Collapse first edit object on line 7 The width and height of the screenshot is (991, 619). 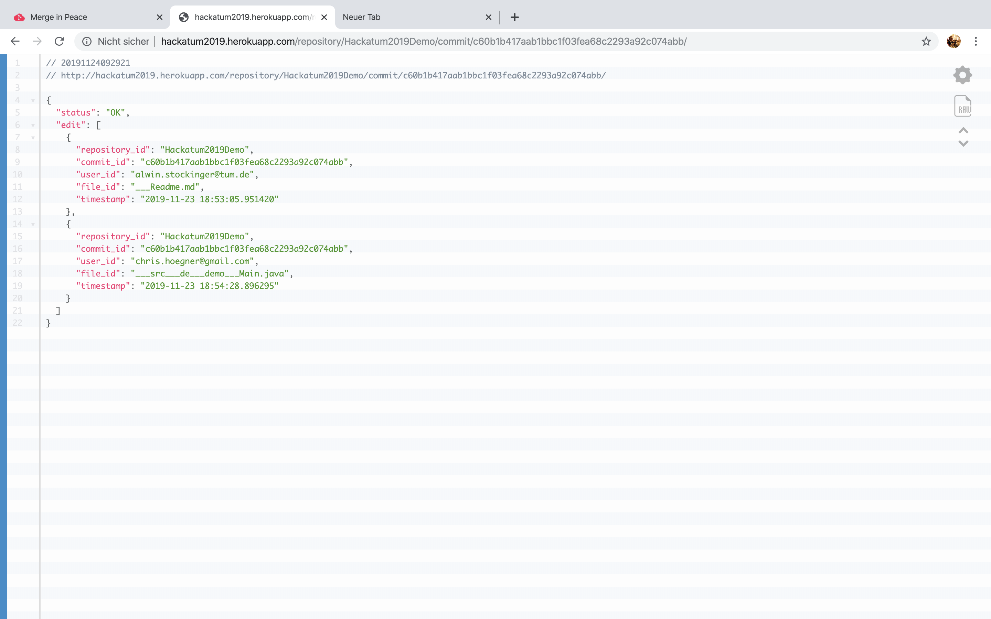[33, 138]
